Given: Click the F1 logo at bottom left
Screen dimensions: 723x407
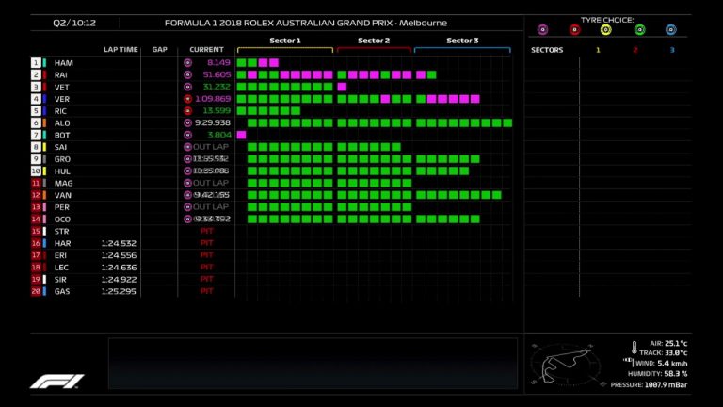Looking at the screenshot, I should click(57, 382).
